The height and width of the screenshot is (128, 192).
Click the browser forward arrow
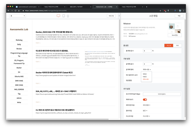12,11
